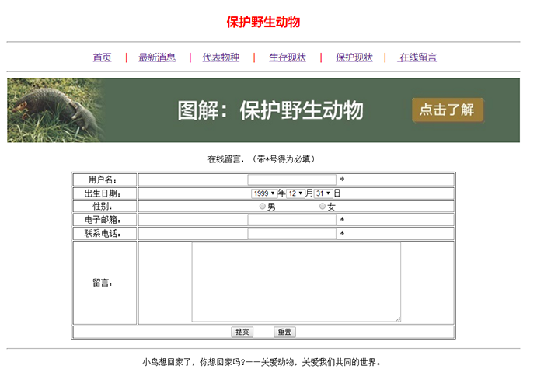Open the birth month dropdown showing 12

pyautogui.click(x=295, y=193)
